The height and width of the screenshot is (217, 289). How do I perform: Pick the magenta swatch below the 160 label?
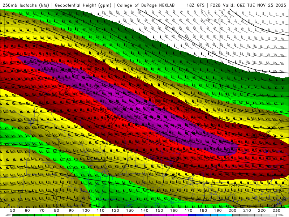point(177,215)
